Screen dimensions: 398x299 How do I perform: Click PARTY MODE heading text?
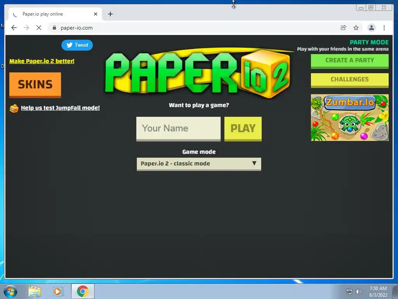pos(369,42)
